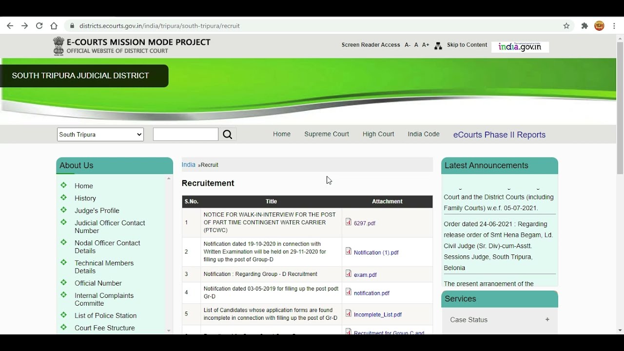The image size is (624, 351).
Task: Click PDF icon beside Notification (1).pdf
Action: [x=349, y=251]
